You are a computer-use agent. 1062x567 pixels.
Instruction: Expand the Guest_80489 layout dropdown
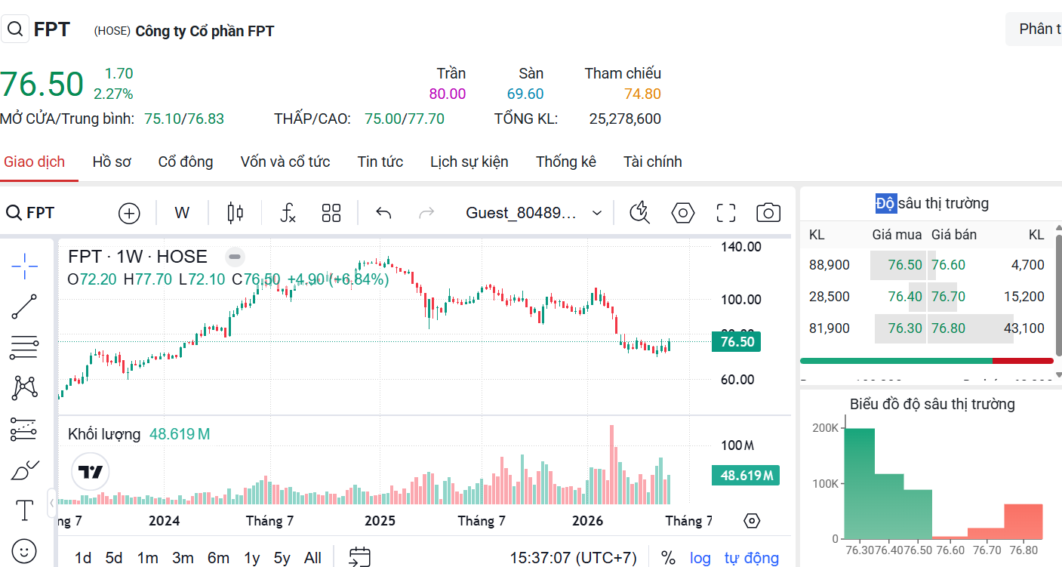pyautogui.click(x=534, y=214)
